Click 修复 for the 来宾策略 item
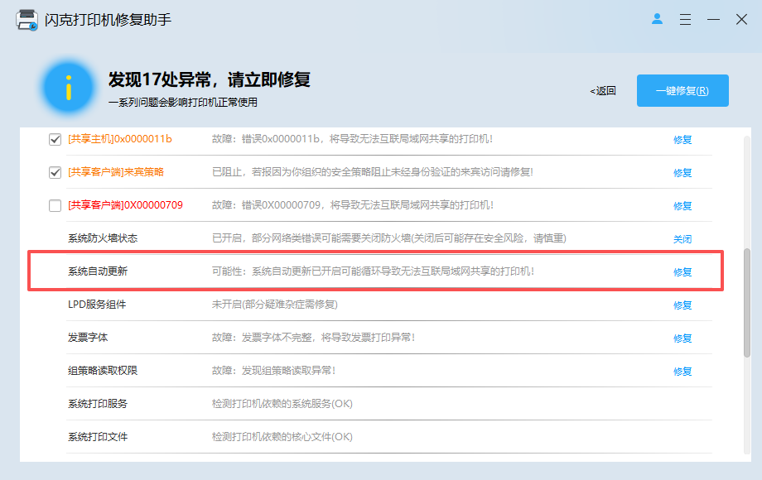Screen dimensions: 762x480 click(682, 173)
